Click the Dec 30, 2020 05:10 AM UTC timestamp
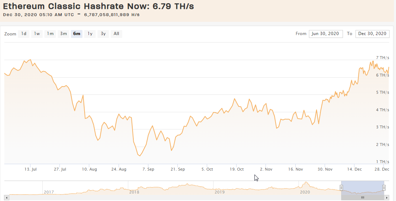The height and width of the screenshot is (201, 396). click(38, 15)
